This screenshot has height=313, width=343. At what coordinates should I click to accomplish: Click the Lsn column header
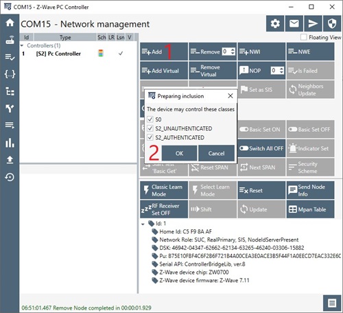pyautogui.click(x=121, y=37)
